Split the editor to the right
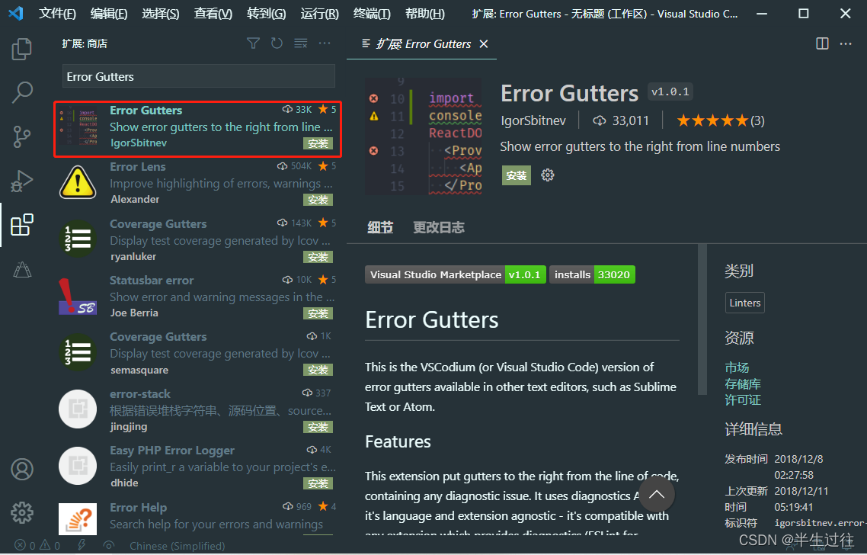 pyautogui.click(x=822, y=43)
